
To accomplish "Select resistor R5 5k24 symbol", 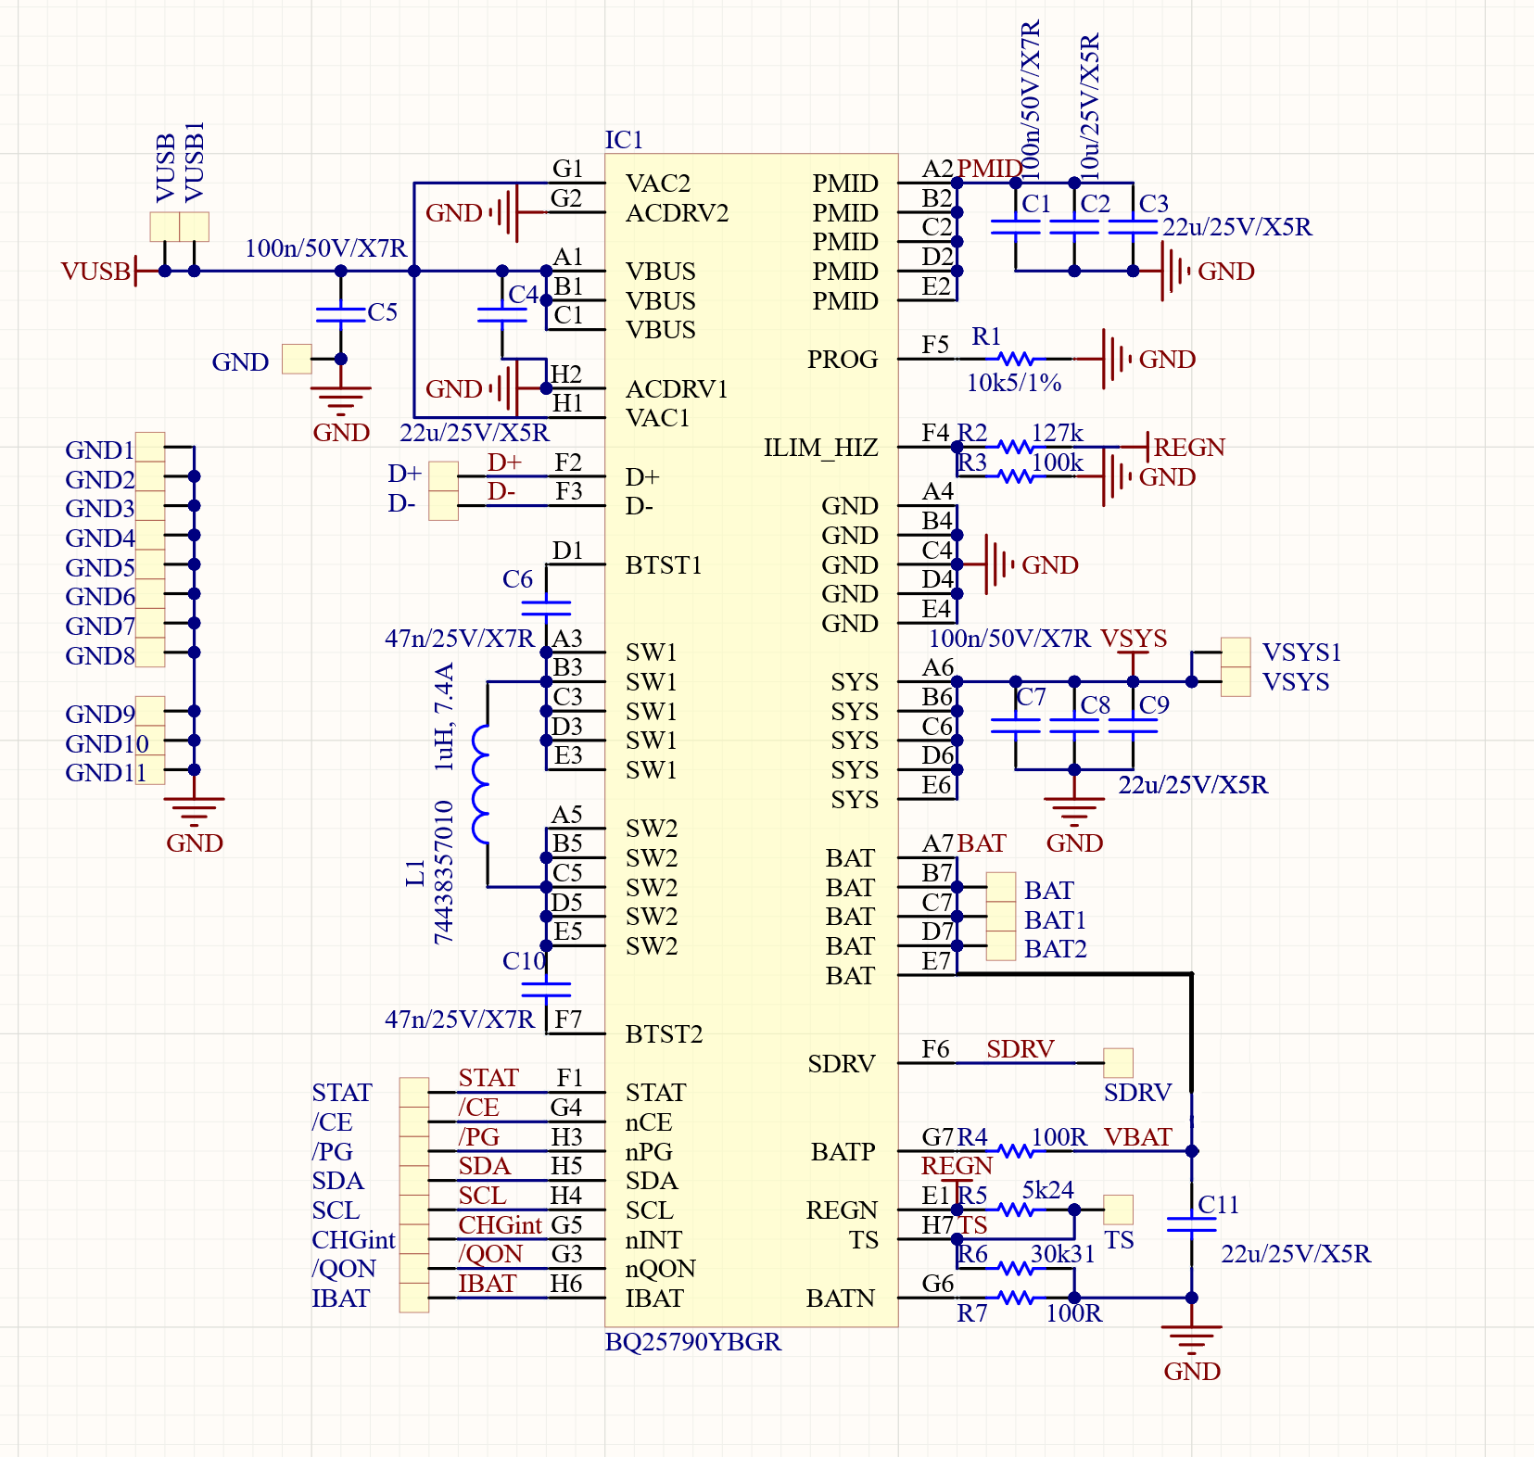I will (x=1015, y=1210).
